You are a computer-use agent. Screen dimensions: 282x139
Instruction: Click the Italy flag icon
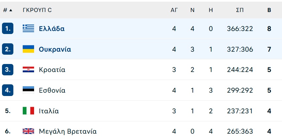click(28, 111)
